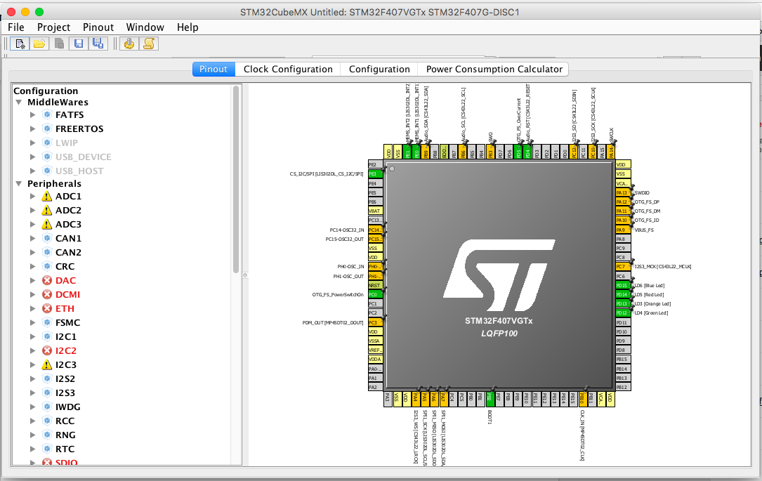
Task: Click the PA4 I2S3_WS pin
Action: coord(416,399)
